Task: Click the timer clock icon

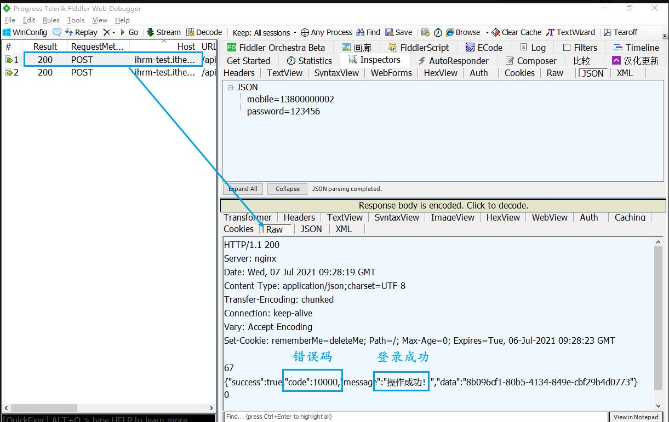Action: click(x=438, y=32)
